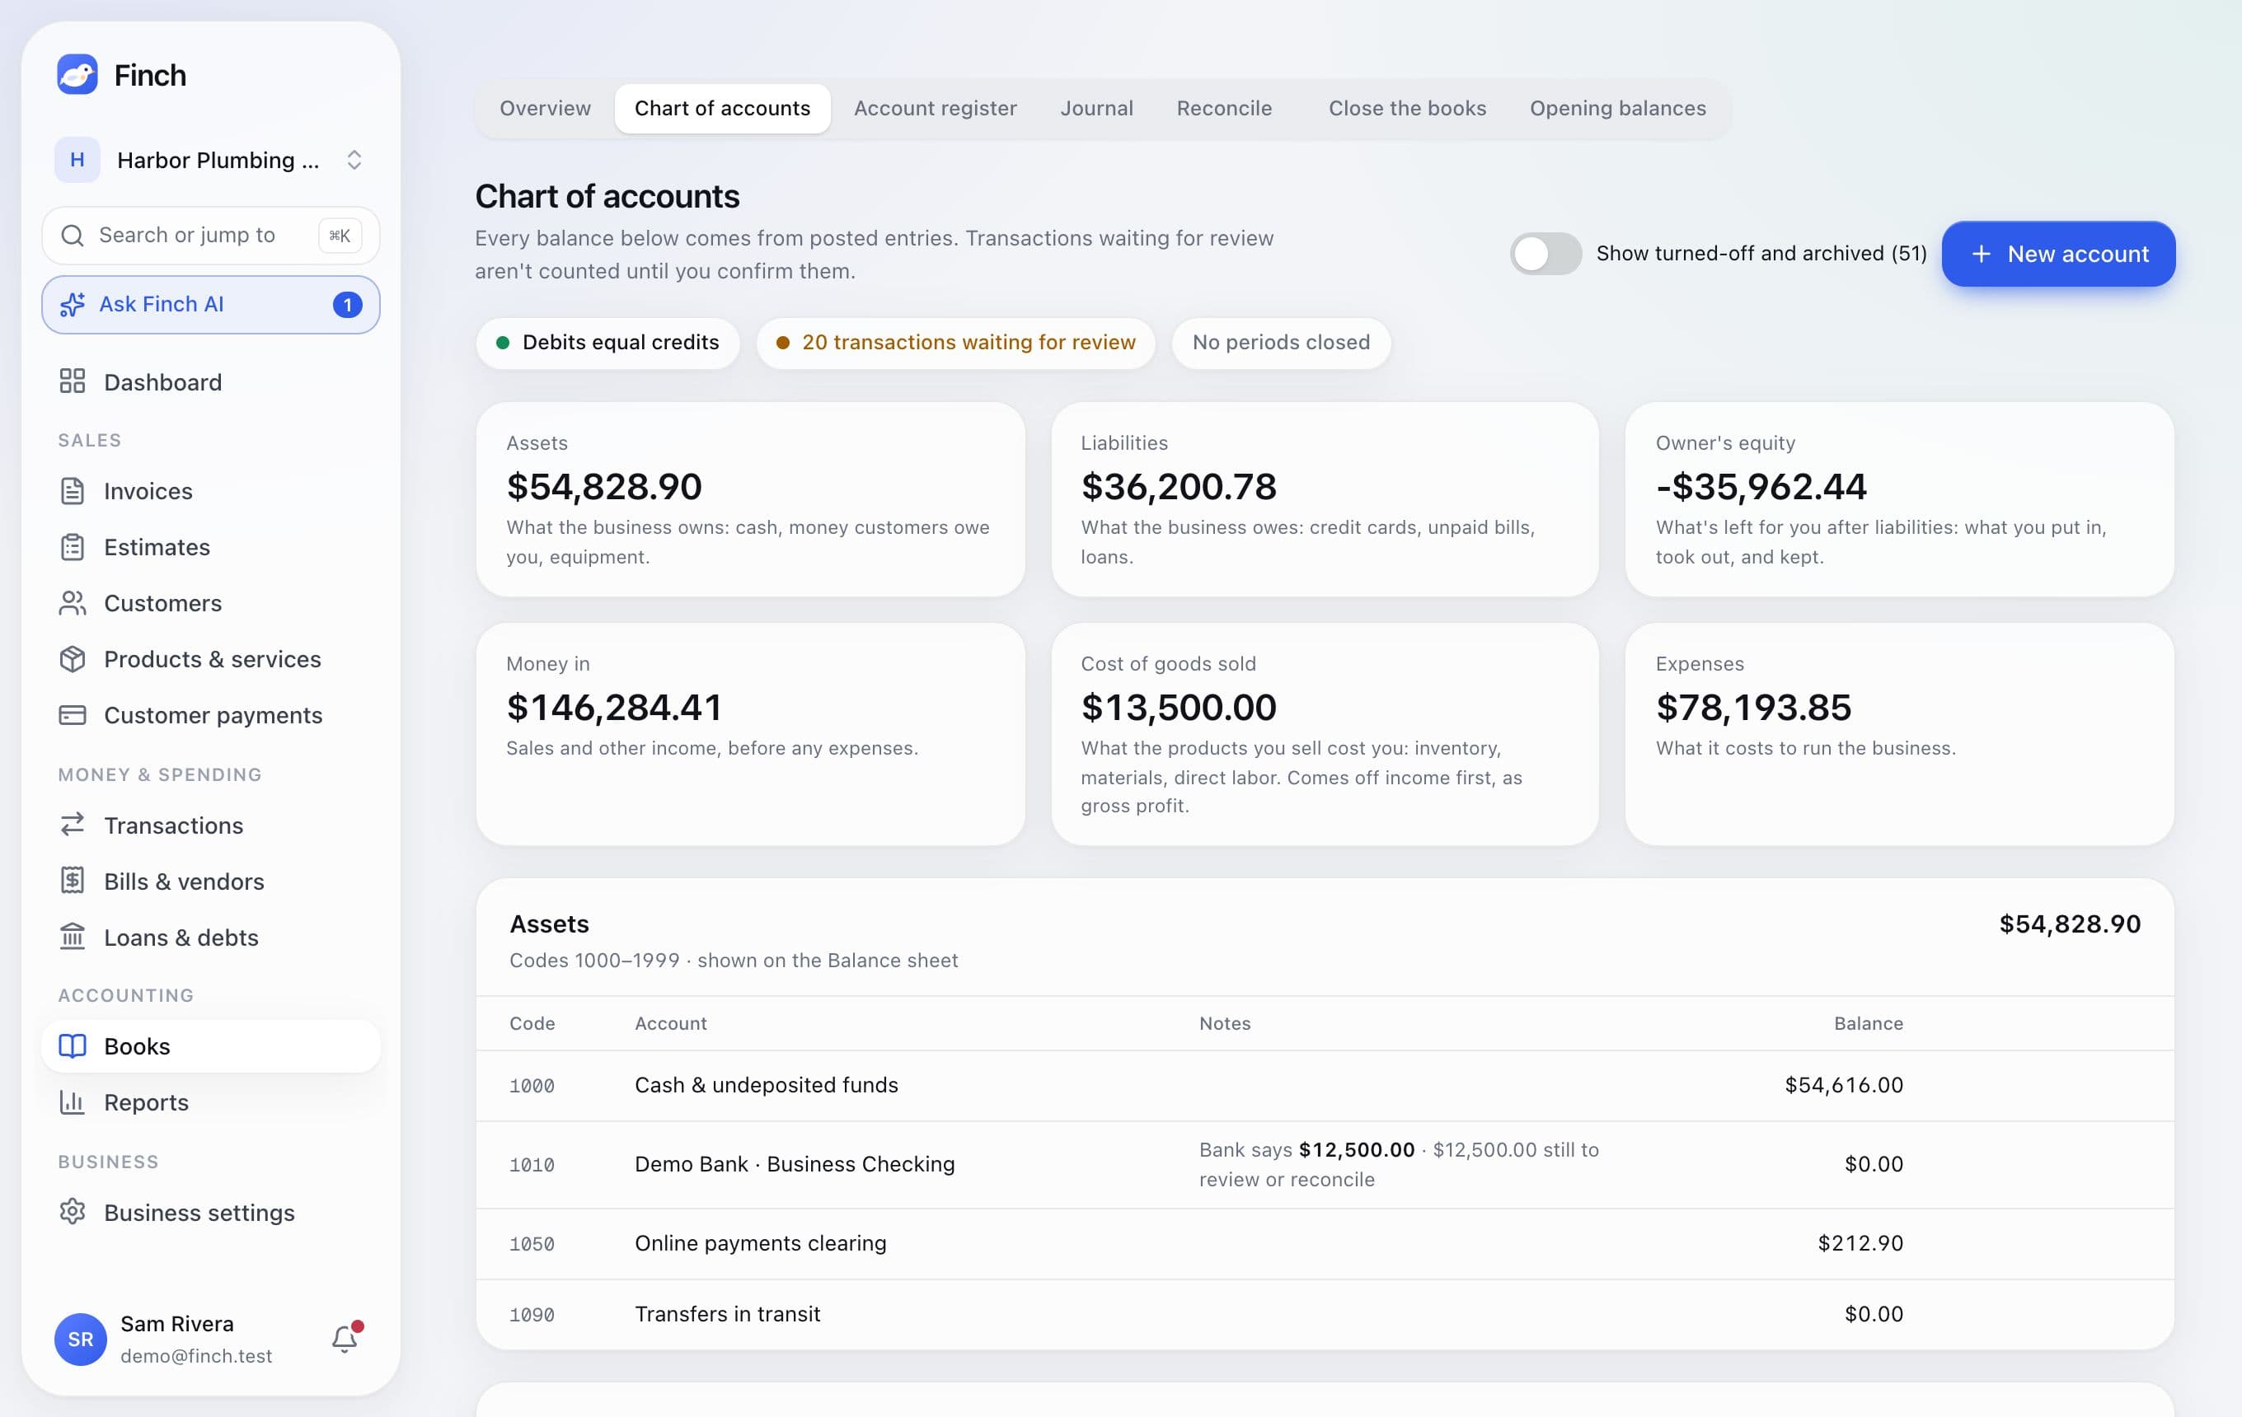Open notifications bell icon
The height and width of the screenshot is (1417, 2242).
click(x=345, y=1338)
